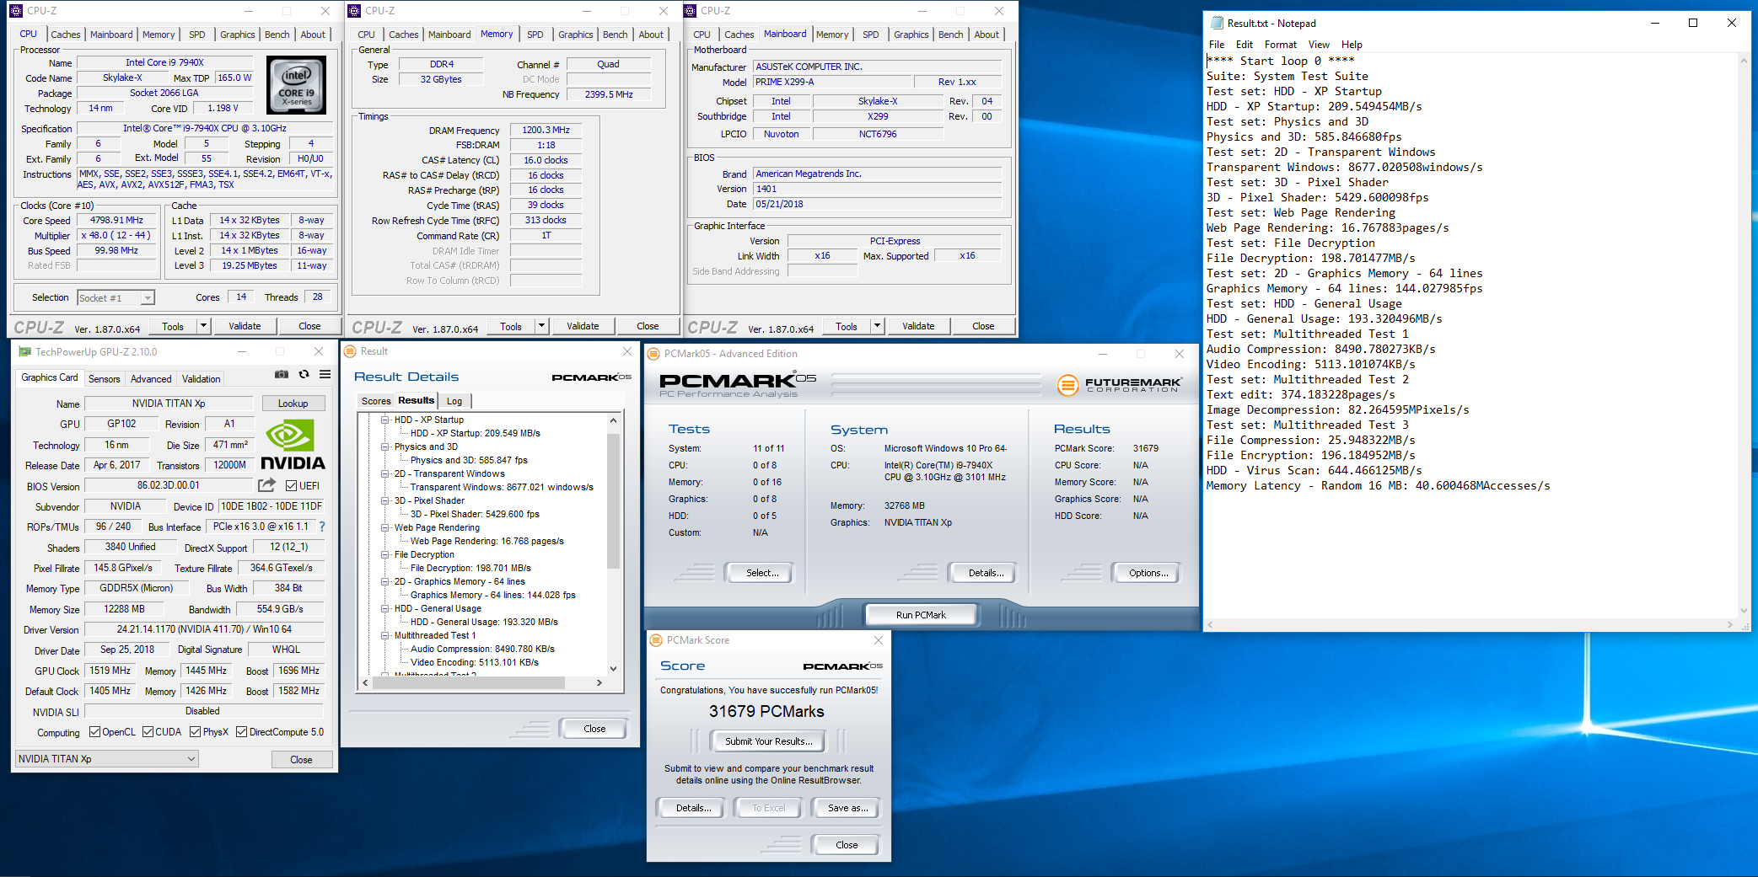Click the GPU-Z refresh icon
The image size is (1758, 877).
304,375
